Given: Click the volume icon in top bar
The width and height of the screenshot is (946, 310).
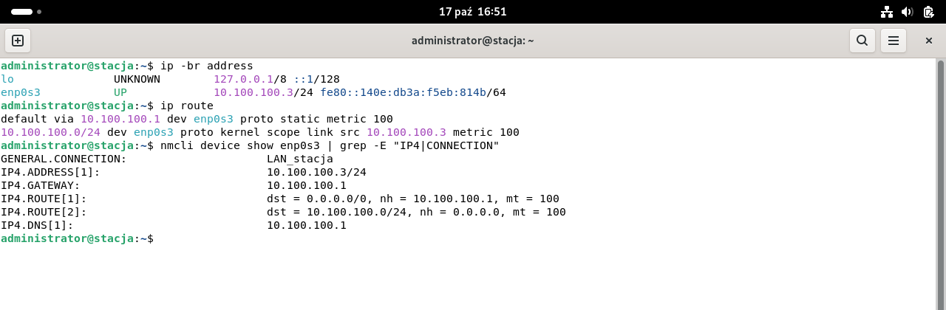Looking at the screenshot, I should [x=908, y=12].
